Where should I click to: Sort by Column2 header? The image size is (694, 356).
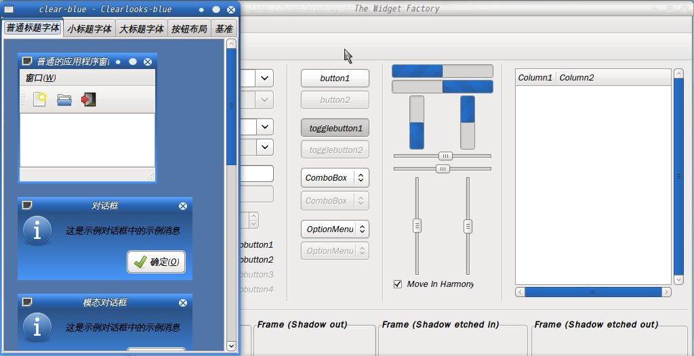click(613, 78)
